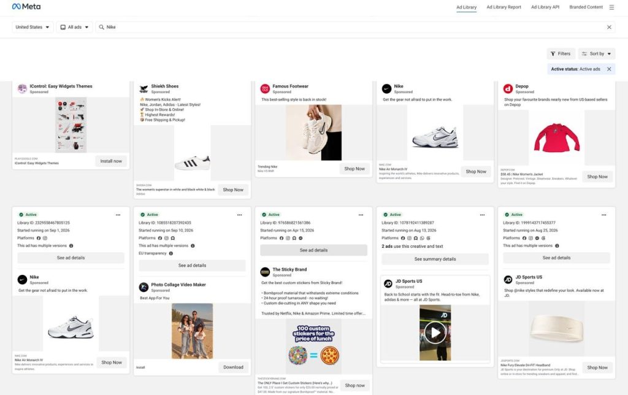Click Shop Now on Famous Footwear ad

coord(354,169)
